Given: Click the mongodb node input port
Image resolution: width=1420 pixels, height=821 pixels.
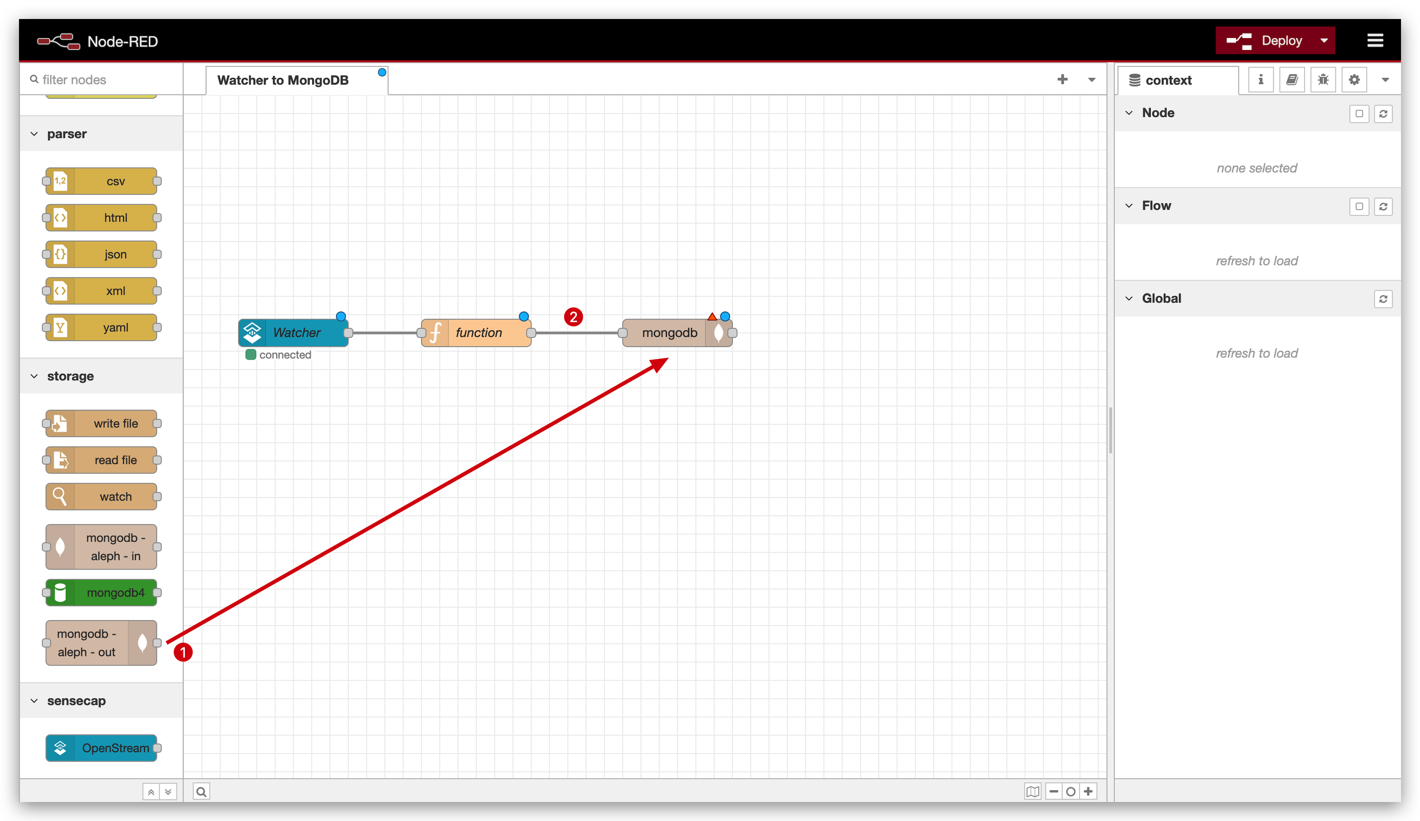Looking at the screenshot, I should tap(623, 333).
